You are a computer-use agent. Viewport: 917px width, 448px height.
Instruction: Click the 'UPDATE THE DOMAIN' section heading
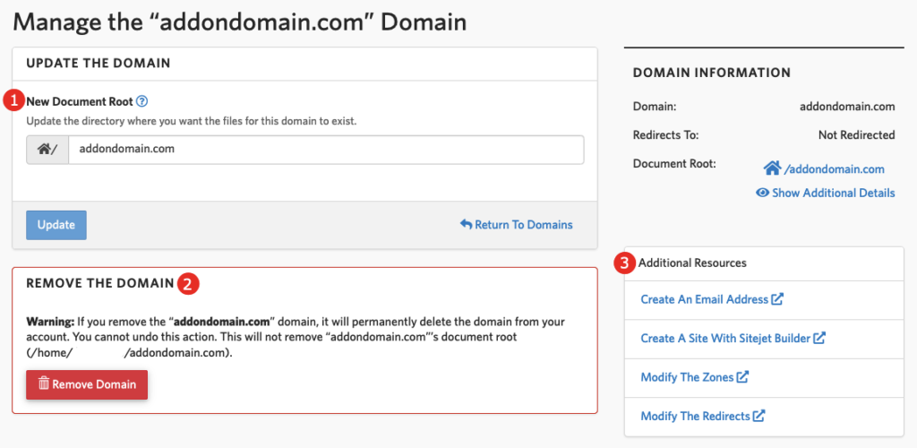click(x=99, y=63)
